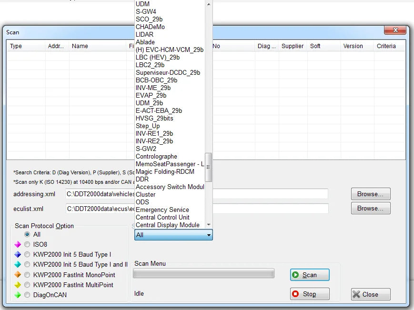Select the DiagOnCAN radio button
Image resolution: width=414 pixels, height=310 pixels.
pos(27,295)
